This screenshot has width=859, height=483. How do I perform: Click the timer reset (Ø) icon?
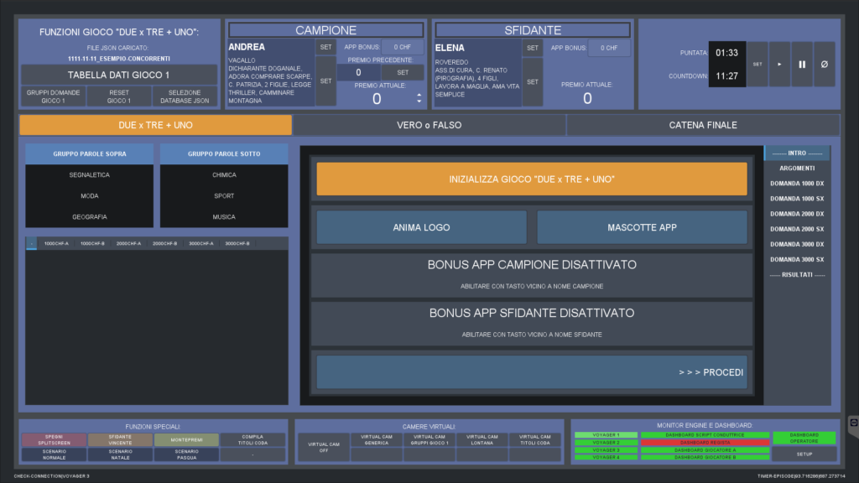point(824,64)
